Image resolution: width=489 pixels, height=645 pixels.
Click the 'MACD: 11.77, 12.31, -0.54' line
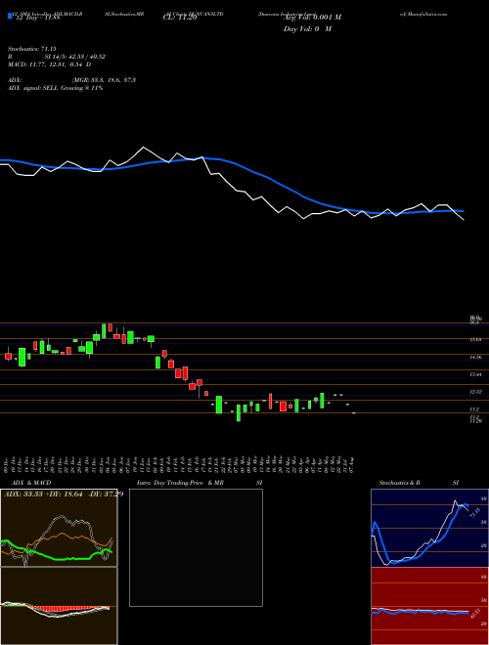coord(50,64)
